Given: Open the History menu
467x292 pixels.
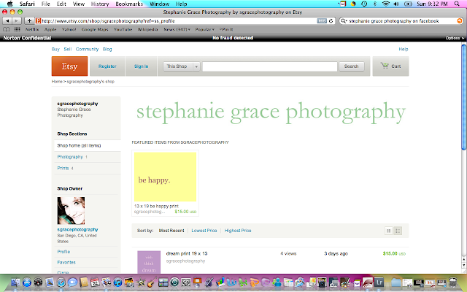Looking at the screenshot, I should (100, 4).
